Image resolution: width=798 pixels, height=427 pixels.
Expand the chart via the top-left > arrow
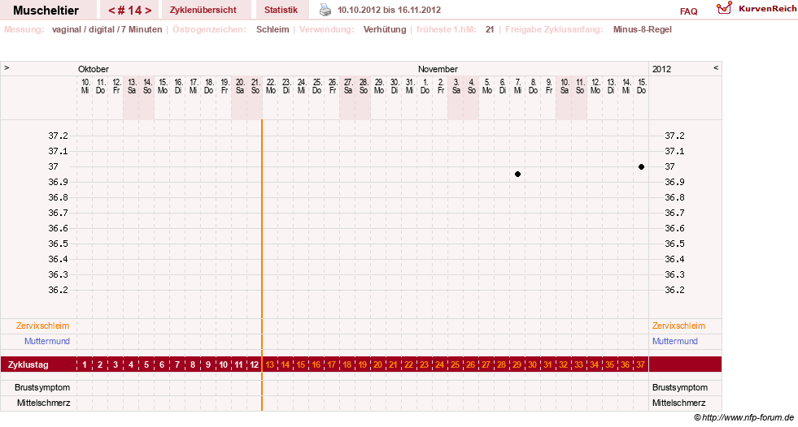pyautogui.click(x=7, y=67)
